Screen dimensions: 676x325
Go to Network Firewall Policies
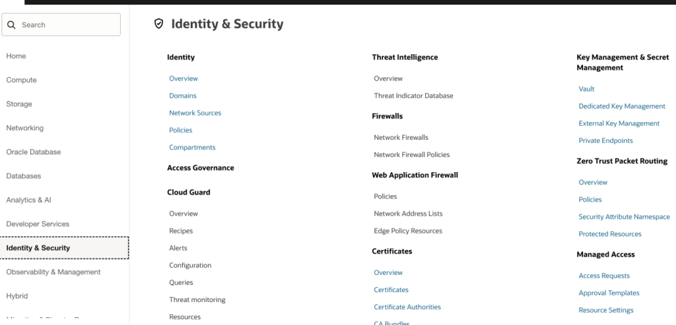point(411,154)
